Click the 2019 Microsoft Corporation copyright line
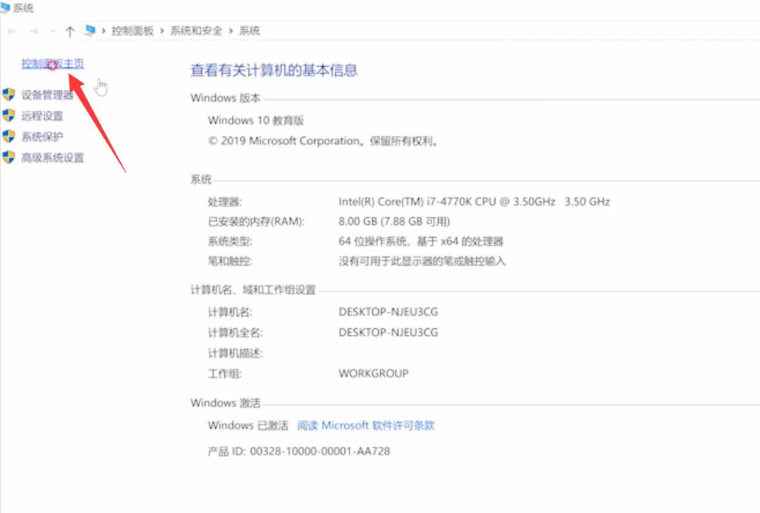Viewport: 760px width, 513px height. pyautogui.click(x=323, y=141)
